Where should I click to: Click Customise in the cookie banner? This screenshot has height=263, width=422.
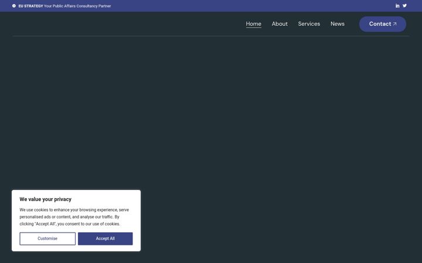(47, 238)
